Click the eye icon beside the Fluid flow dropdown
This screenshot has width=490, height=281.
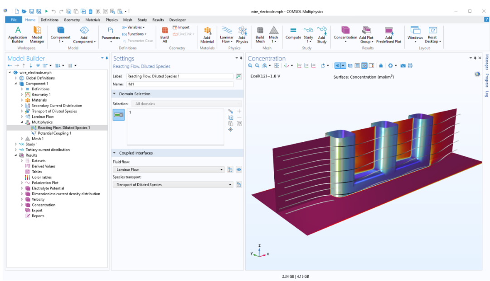239,169
